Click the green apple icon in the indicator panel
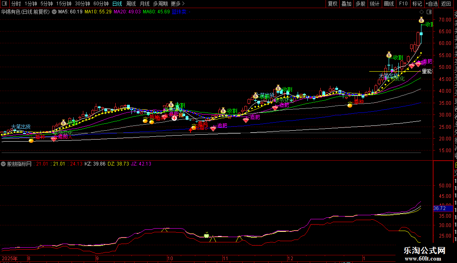The height and width of the screenshot is (263, 457). click(206, 235)
